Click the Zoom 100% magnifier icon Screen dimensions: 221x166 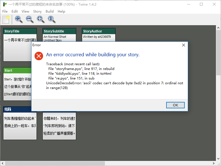pyautogui.click(x=52, y=20)
